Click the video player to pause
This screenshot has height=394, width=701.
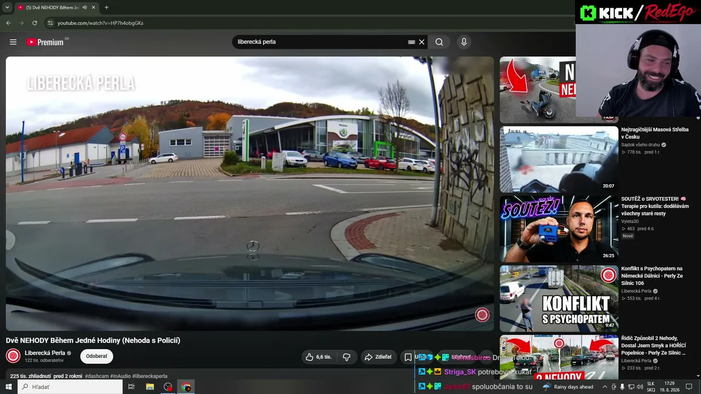pyautogui.click(x=250, y=194)
